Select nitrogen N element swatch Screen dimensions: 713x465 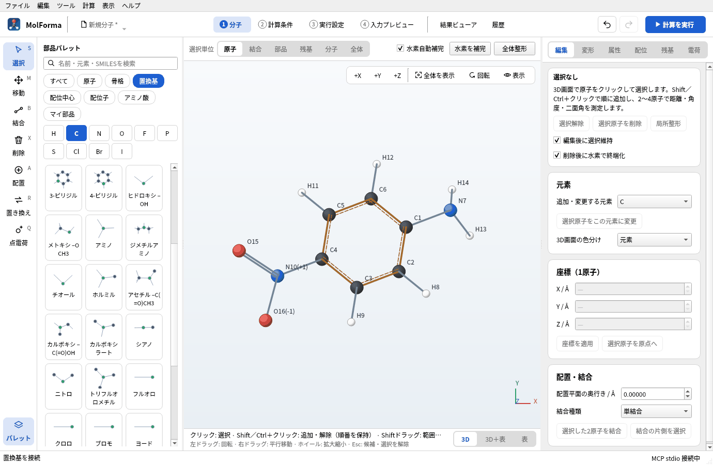tap(99, 133)
